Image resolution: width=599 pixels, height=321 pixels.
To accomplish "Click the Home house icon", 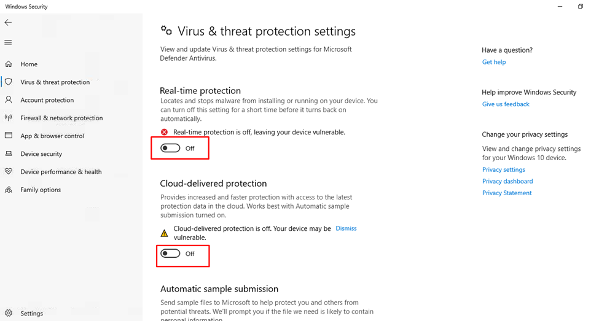I will click(x=9, y=64).
